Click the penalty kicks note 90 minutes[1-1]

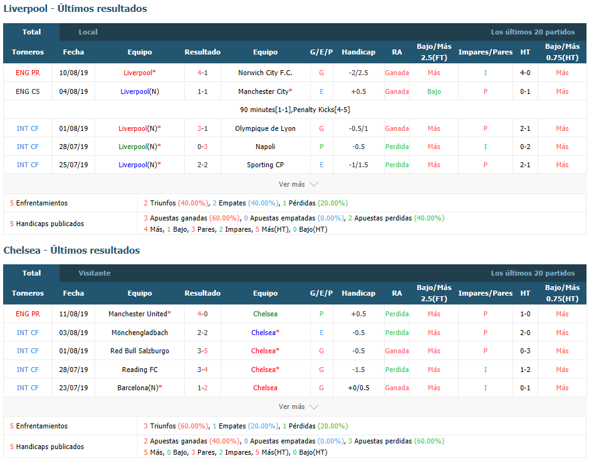(295, 110)
